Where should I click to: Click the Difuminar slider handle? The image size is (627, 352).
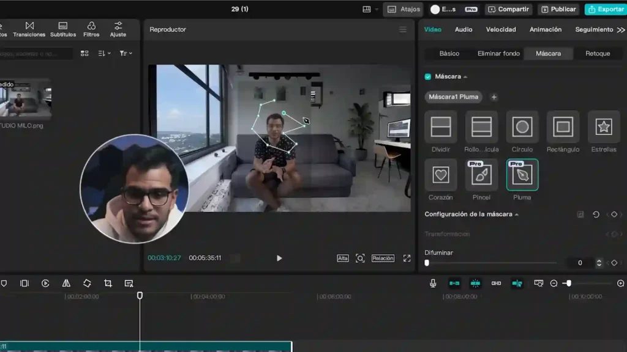427,263
